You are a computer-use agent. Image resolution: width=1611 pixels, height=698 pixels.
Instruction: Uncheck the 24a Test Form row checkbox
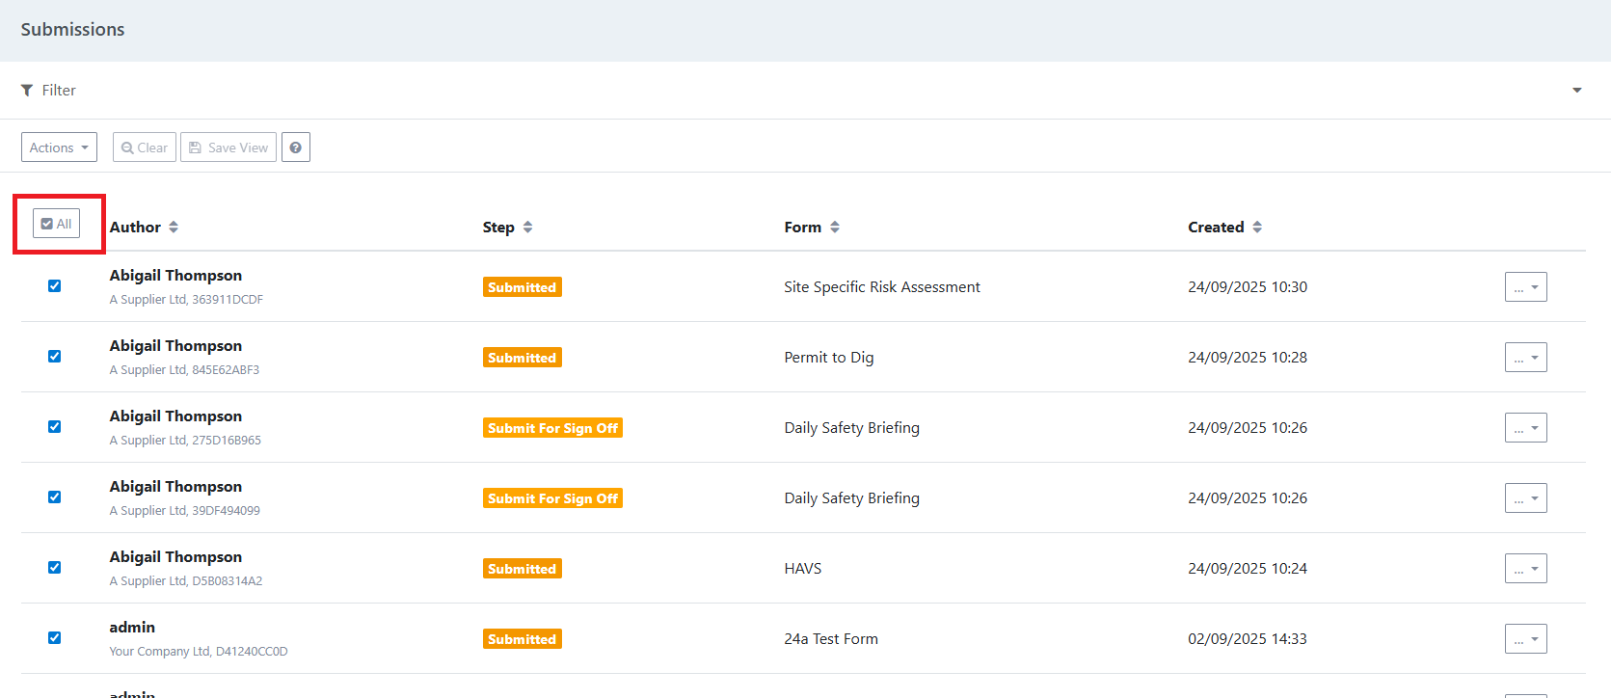(55, 637)
